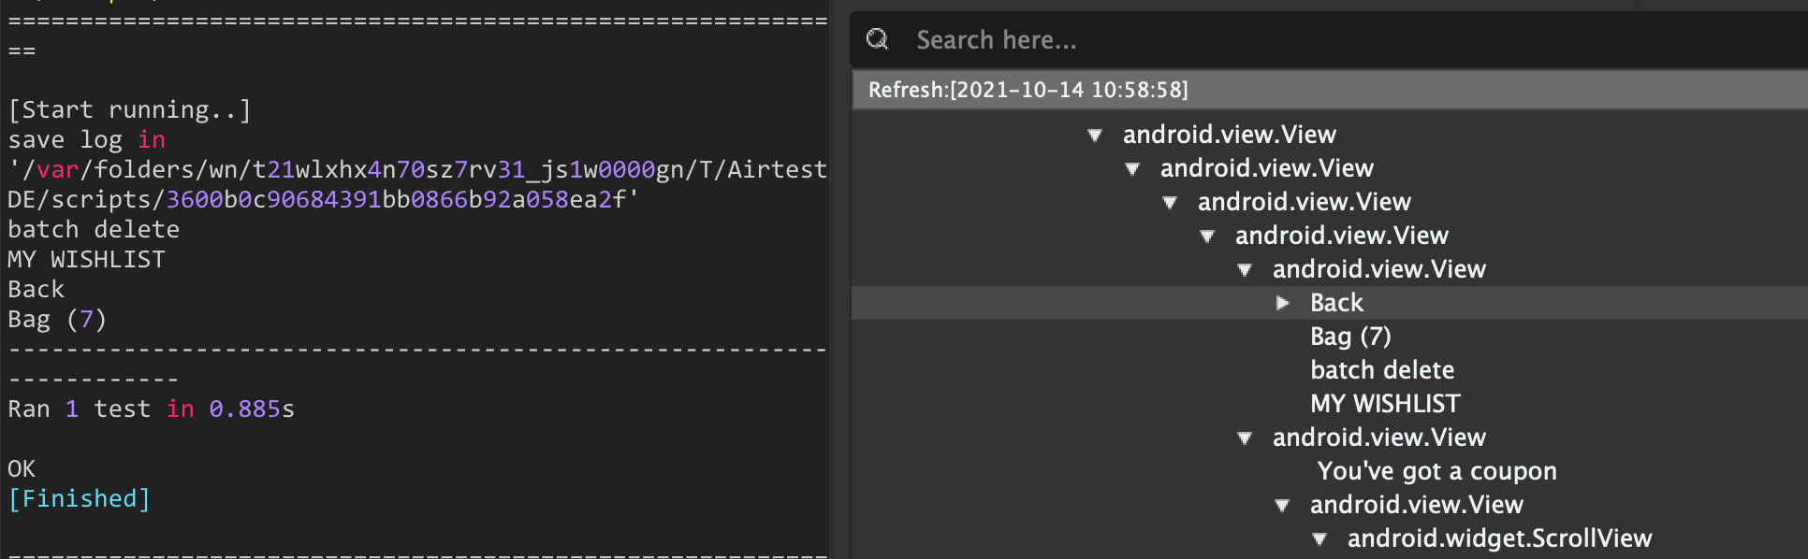Select the topmost android.view.View label
The image size is (1808, 559).
(1230, 135)
